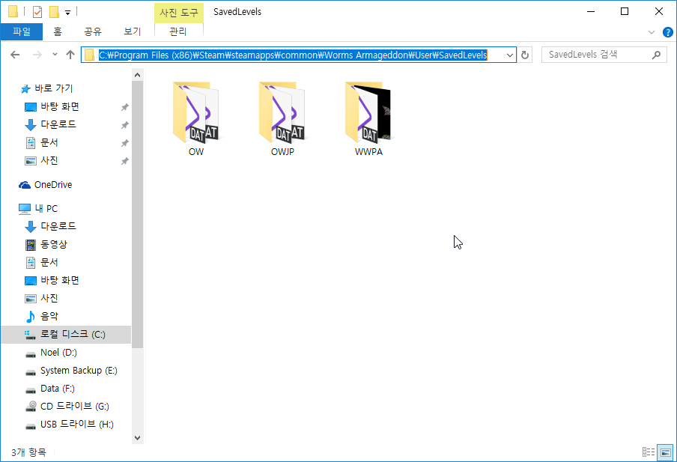Click the CD drive disc icon
677x462 pixels.
click(x=31, y=407)
